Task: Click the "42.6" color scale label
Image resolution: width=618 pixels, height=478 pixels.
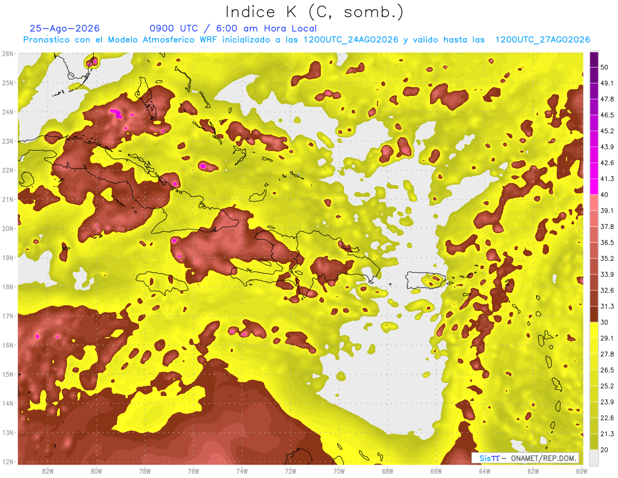Action: coord(607,163)
